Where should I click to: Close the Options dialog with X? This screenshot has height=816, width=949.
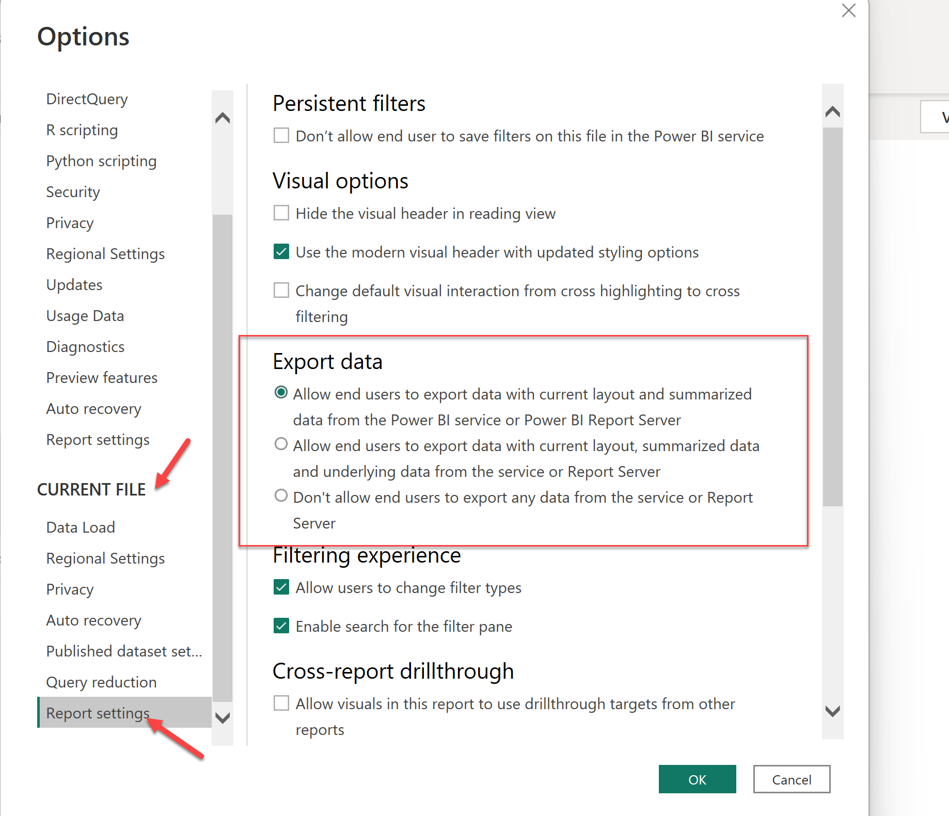click(x=848, y=10)
